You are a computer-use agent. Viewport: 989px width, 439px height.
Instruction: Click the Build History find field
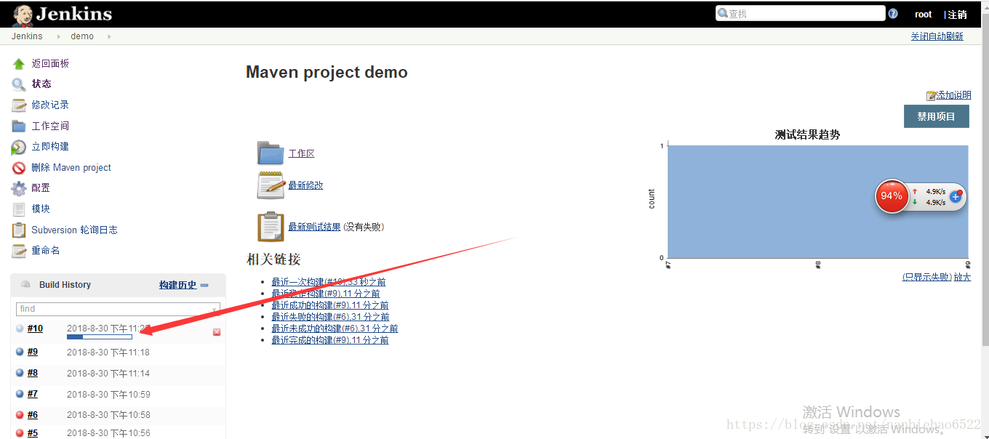(x=118, y=309)
